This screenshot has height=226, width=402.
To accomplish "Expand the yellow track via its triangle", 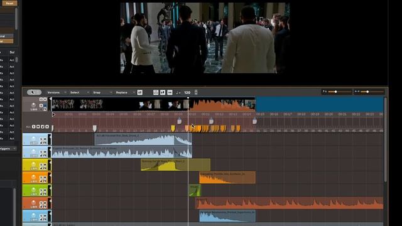I will [50, 162].
